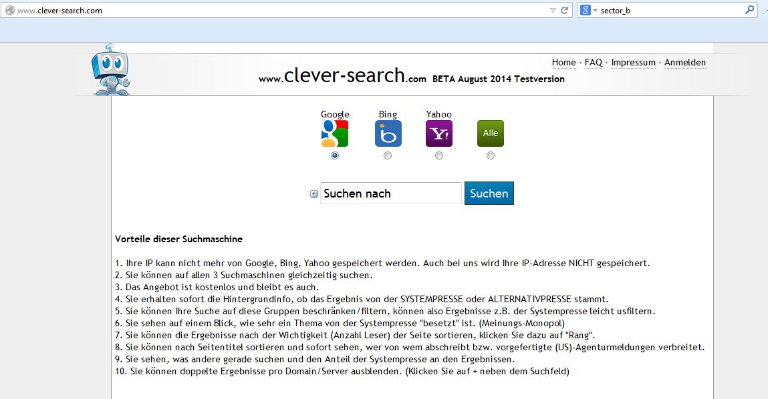
Task: Click the magnifier icon in browser search box
Action: [749, 10]
